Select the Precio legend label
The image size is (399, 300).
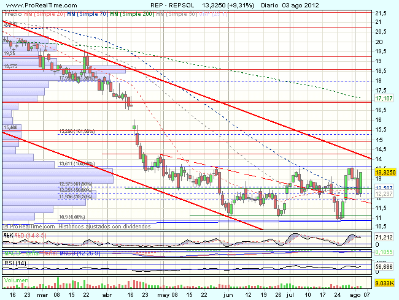click(13, 14)
